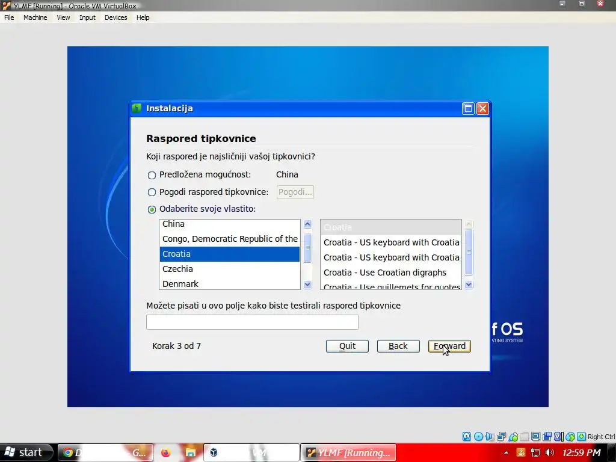The width and height of the screenshot is (616, 462).
Task: Click the USB devices status icon
Action: [x=513, y=437]
